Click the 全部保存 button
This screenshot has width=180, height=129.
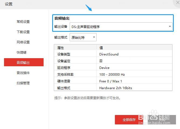[129, 120]
